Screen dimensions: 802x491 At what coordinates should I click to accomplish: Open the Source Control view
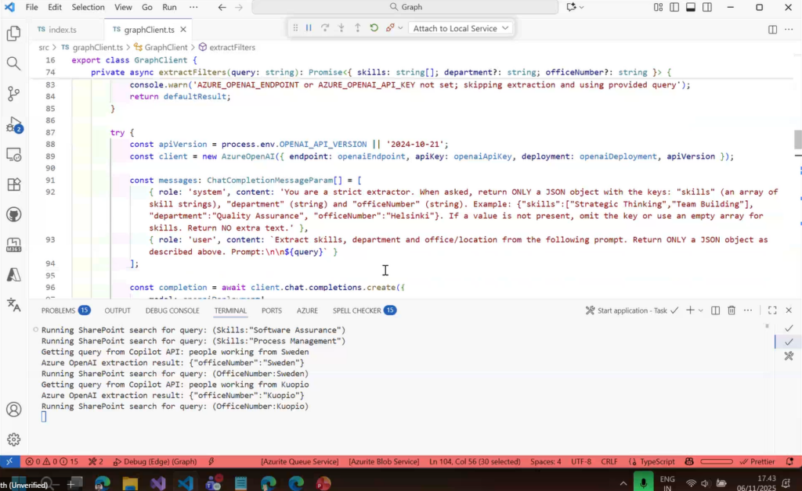(x=13, y=94)
